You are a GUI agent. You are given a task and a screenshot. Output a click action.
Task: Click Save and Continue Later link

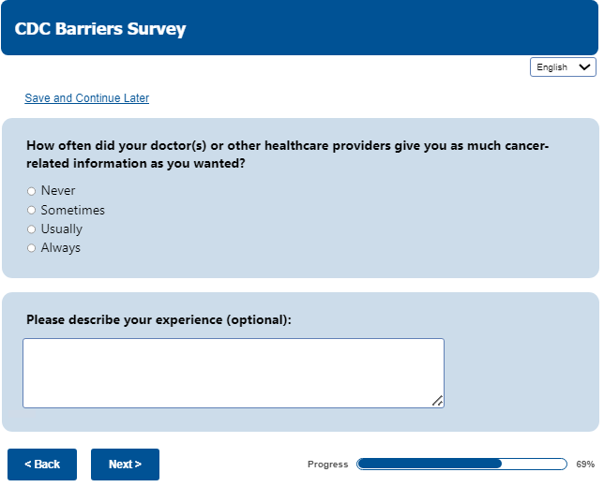click(x=86, y=98)
